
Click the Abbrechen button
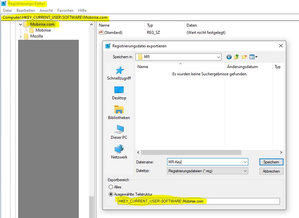[x=271, y=171]
